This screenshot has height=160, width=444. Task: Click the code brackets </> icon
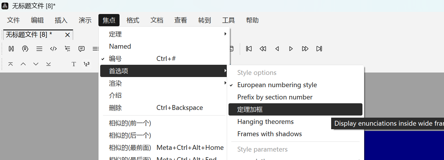click(x=53, y=49)
